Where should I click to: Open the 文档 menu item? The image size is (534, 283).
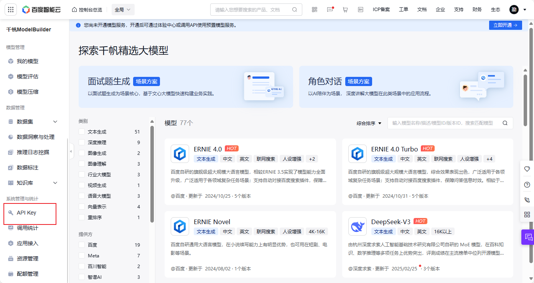point(422,10)
